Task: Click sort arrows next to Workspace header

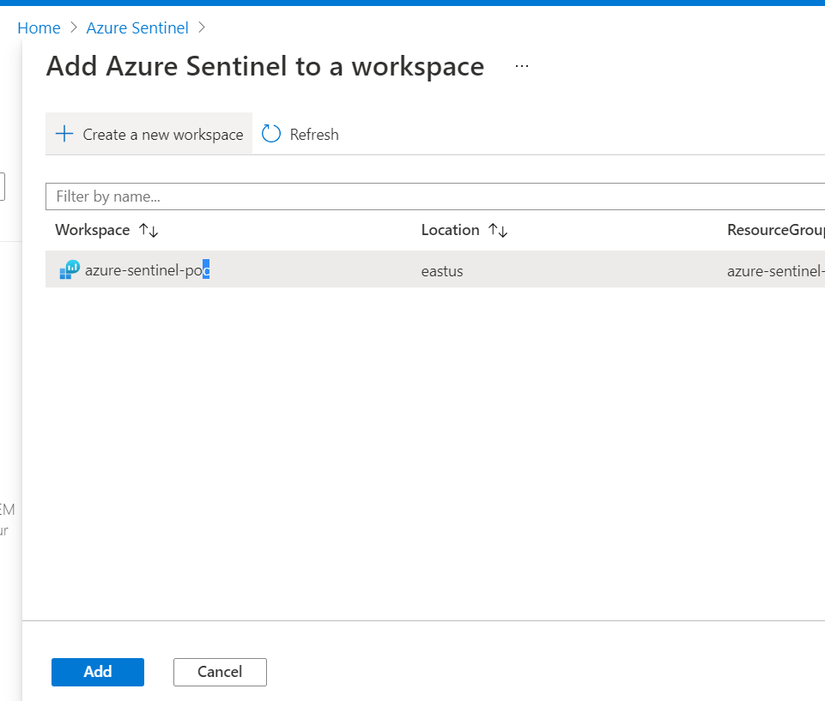Action: (x=149, y=230)
